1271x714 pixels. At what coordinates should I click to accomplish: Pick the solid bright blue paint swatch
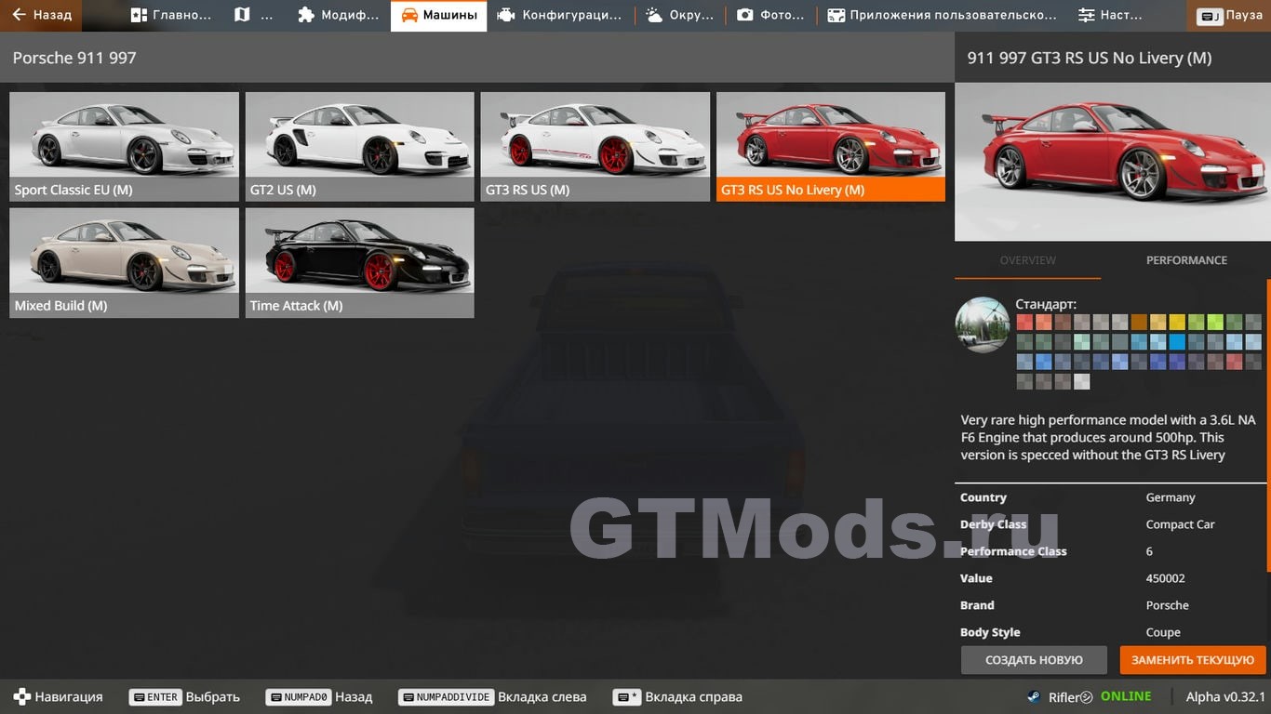point(1177,341)
